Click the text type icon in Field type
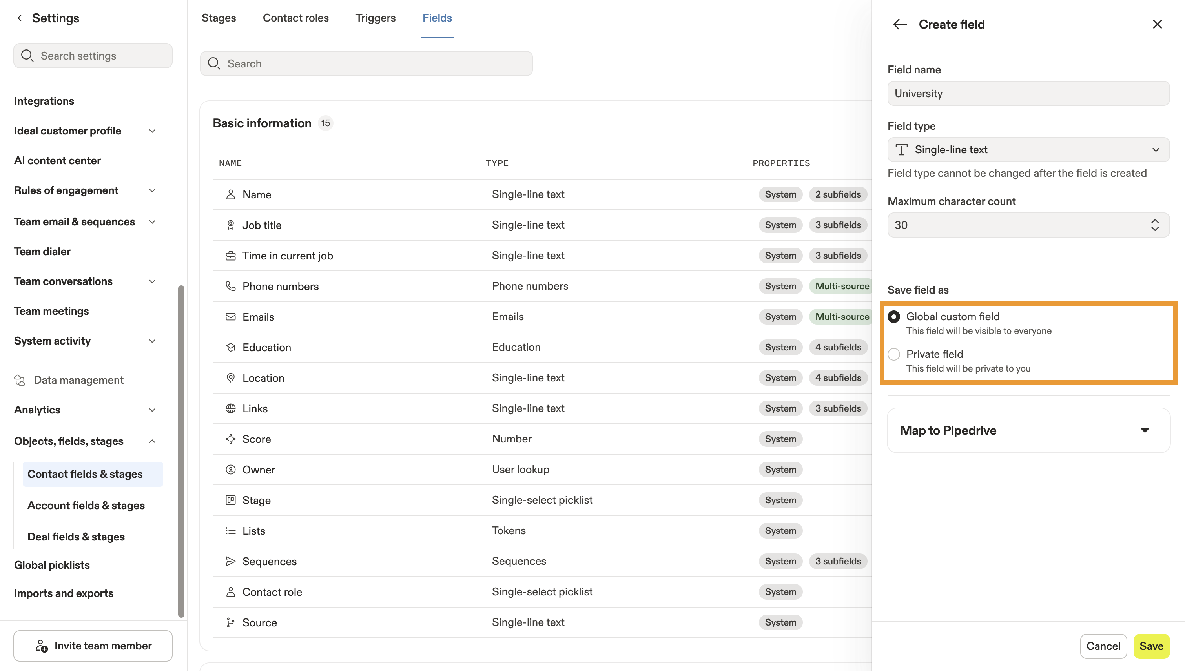Image resolution: width=1185 pixels, height=671 pixels. tap(901, 150)
